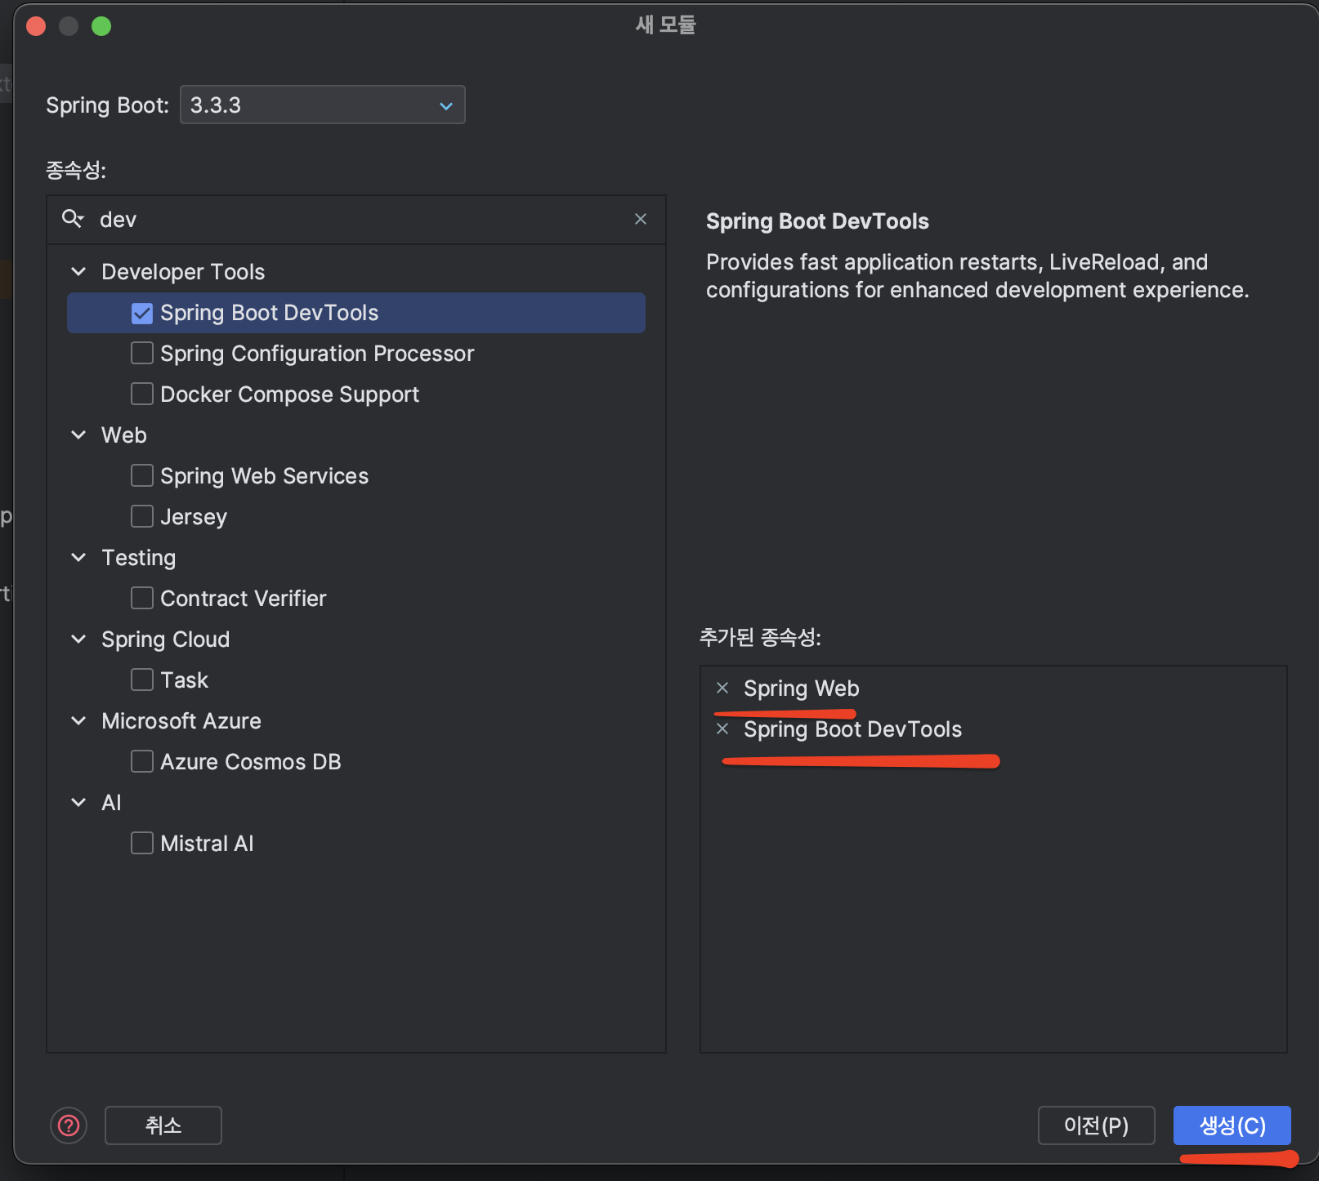Click the search magnifier icon
1319x1181 pixels.
73,219
